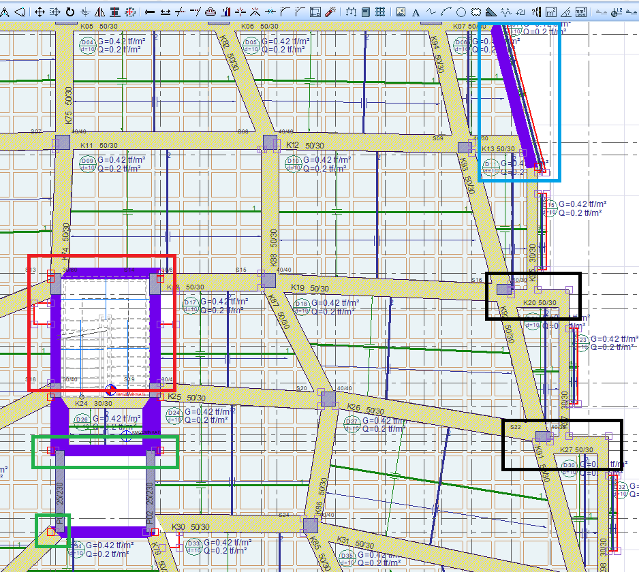Select slab marker D09 circle
This screenshot has height=572, width=639.
click(87, 162)
